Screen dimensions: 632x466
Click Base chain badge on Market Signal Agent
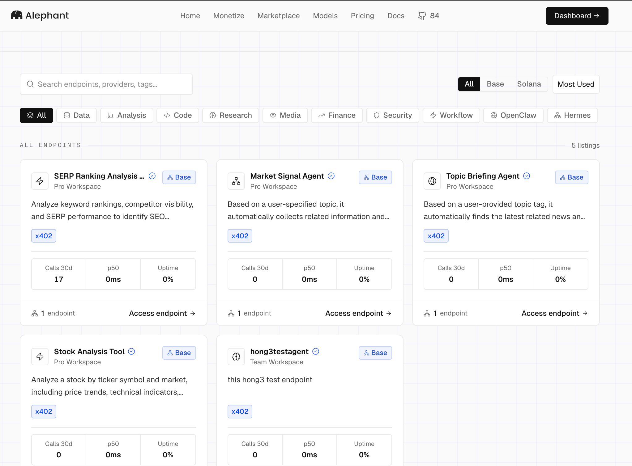pos(375,177)
